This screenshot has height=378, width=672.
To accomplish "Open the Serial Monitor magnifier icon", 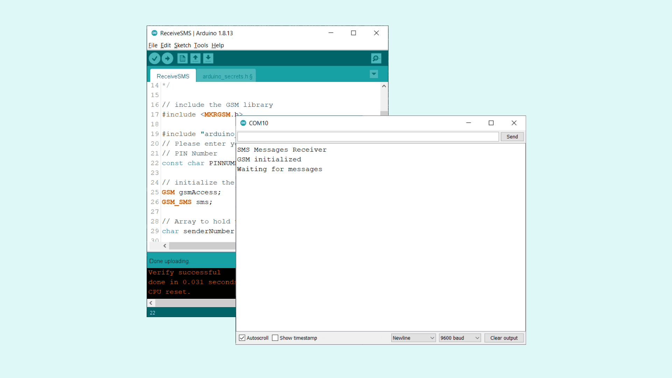I will click(376, 58).
